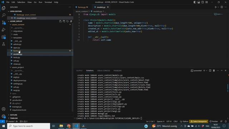Maximize the panel size chevron
This screenshot has height=129, width=229.
221,71
